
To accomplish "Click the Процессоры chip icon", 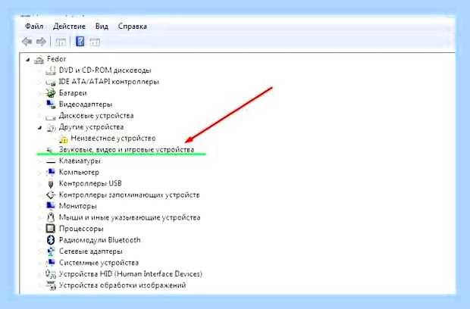I will 50,229.
